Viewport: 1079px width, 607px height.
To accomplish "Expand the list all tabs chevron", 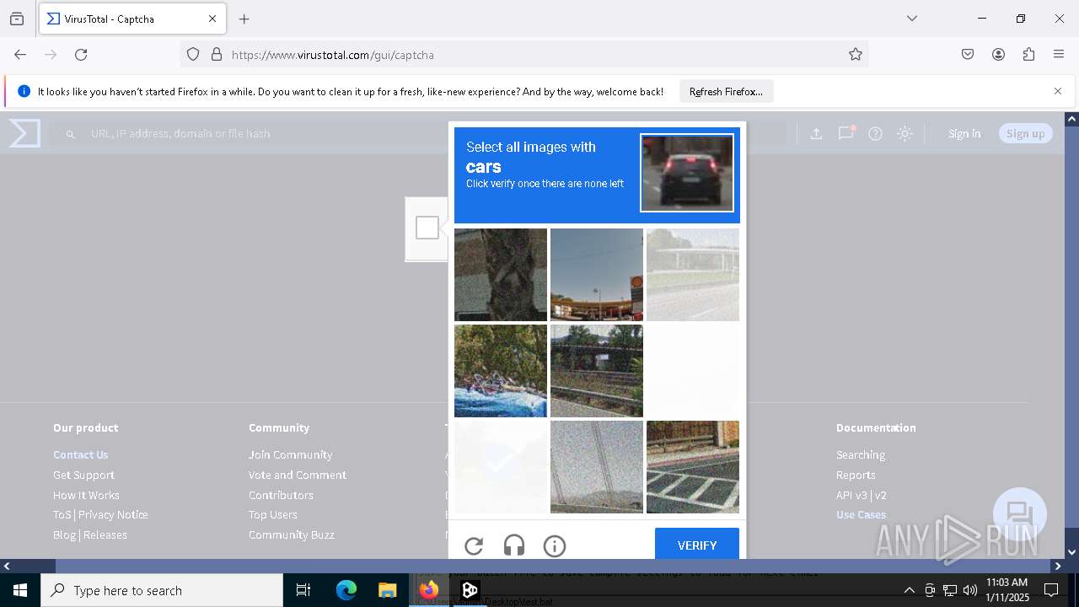I will pyautogui.click(x=912, y=19).
